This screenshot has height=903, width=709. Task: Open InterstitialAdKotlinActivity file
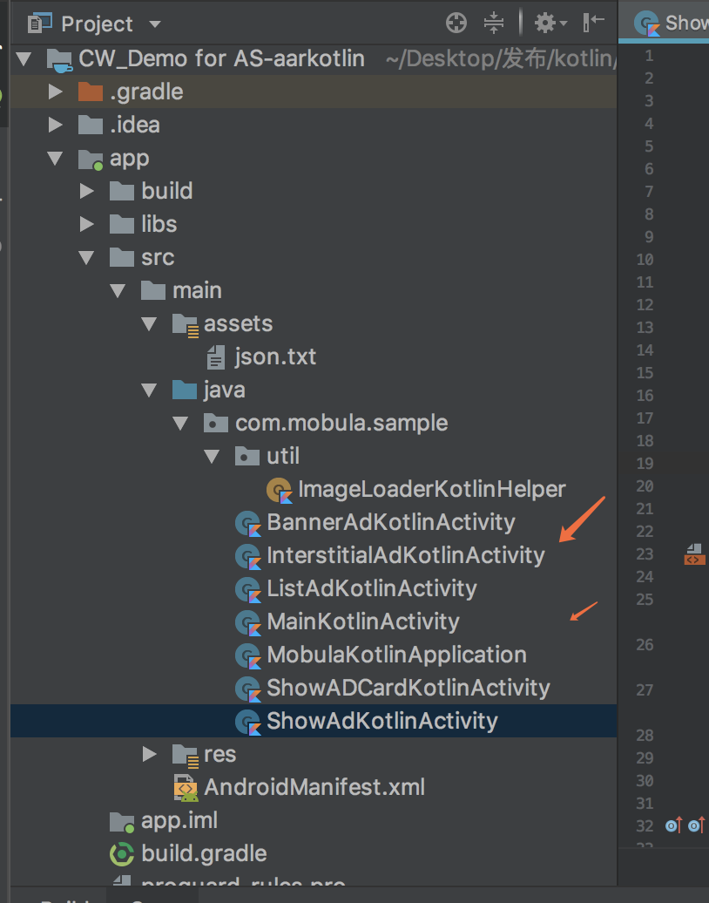pos(406,556)
